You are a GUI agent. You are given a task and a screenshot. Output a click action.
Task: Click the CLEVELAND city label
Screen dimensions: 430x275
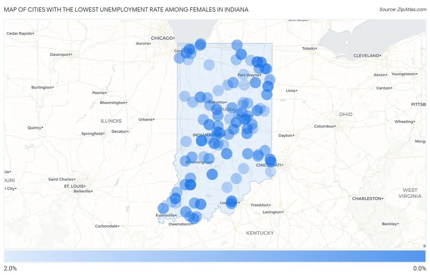366,56
